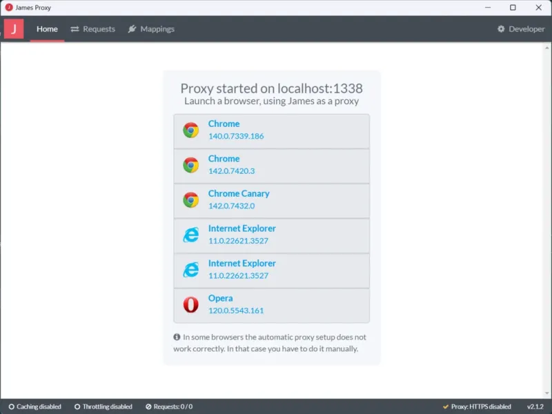The image size is (552, 414).
Task: Click the Opera version 120.0.5543.161 text
Action: pos(236,310)
